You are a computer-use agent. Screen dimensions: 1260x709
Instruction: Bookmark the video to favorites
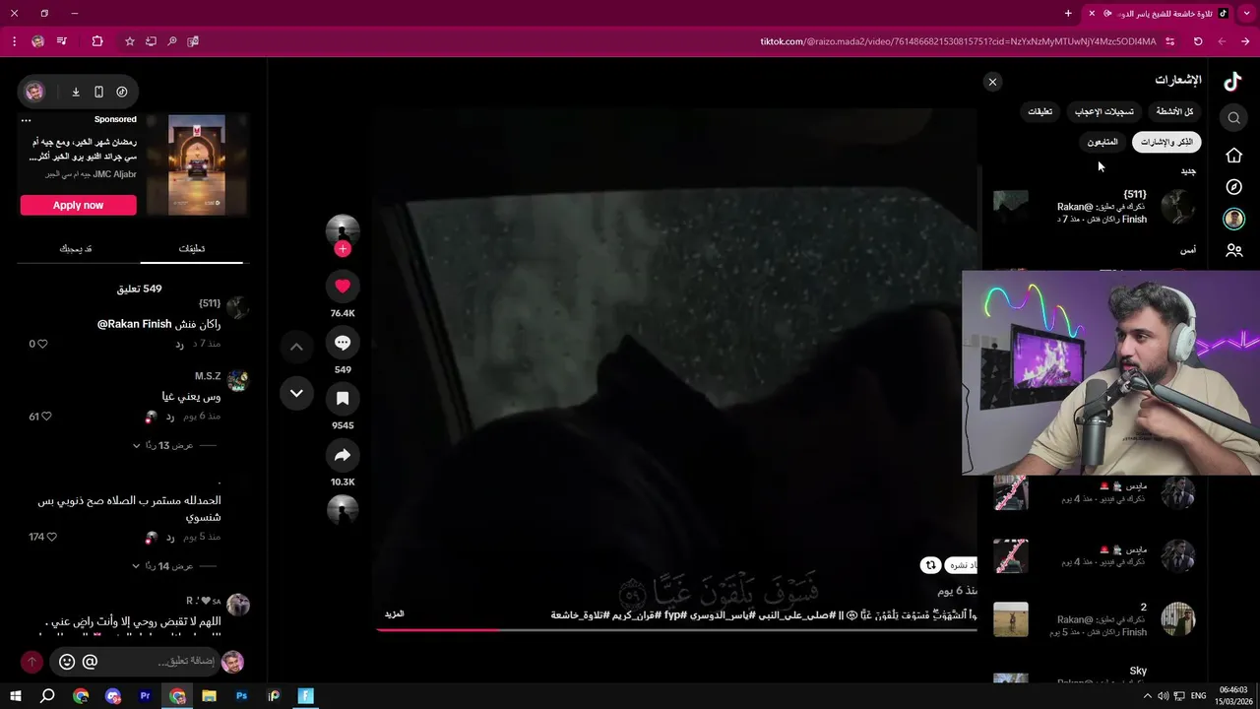pos(343,399)
